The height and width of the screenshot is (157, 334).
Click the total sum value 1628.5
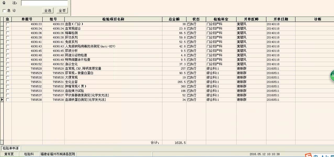[x=180, y=143]
